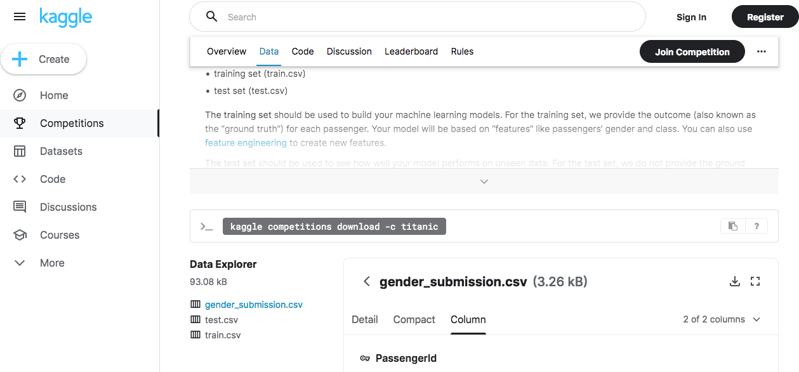This screenshot has width=799, height=372.
Task: Expand file preview to fullscreen
Action: point(755,281)
